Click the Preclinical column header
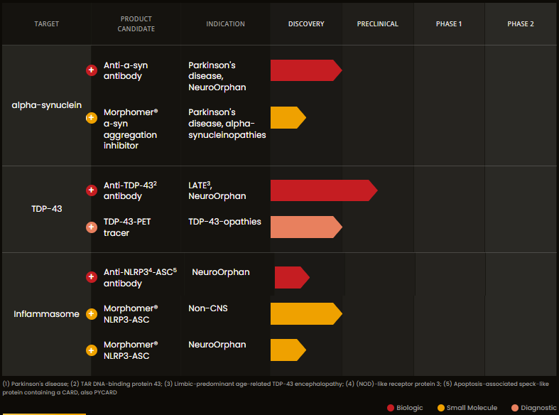559x415 pixels. (377, 24)
